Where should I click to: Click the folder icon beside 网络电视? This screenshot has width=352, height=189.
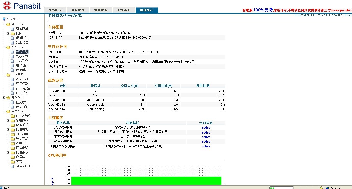click(13, 129)
